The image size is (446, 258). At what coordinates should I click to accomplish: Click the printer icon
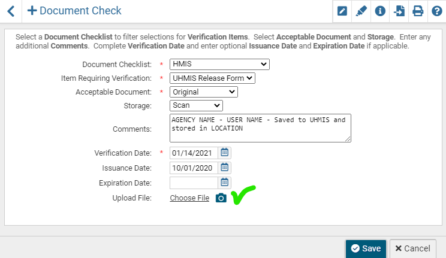(x=418, y=11)
